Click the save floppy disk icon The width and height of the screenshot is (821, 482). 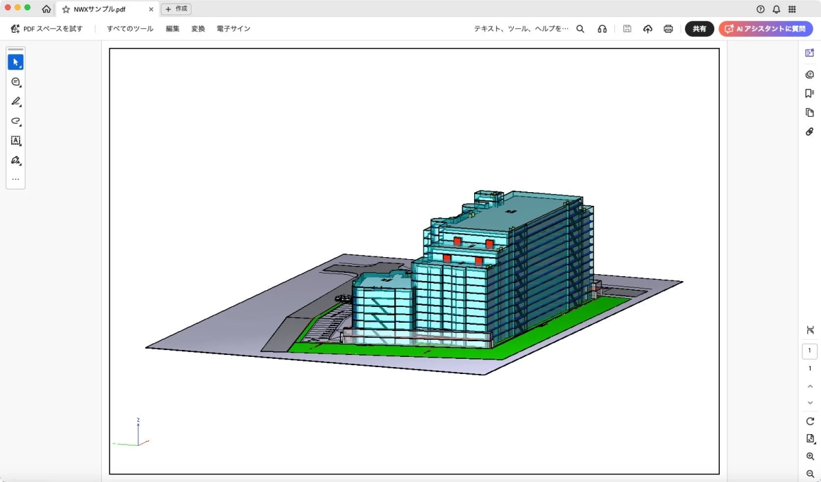pos(627,29)
